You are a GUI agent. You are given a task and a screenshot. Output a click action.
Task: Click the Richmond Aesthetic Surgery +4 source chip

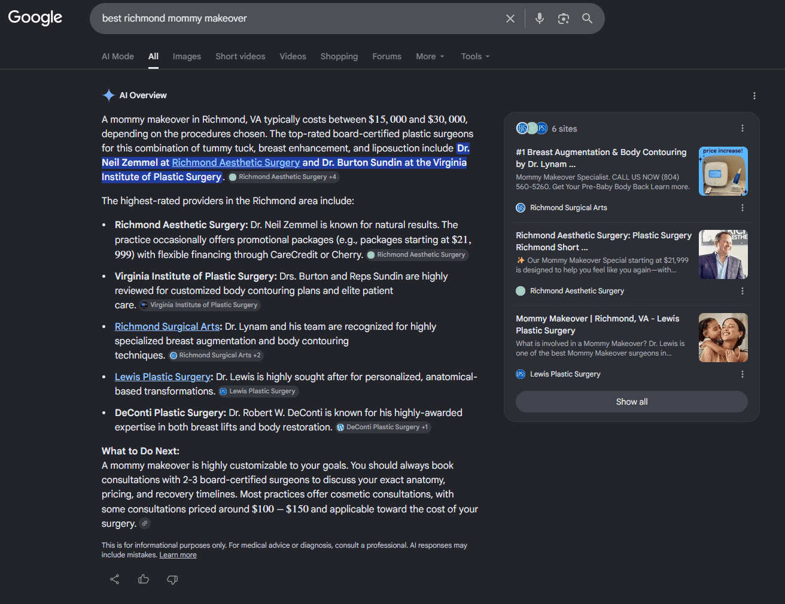[283, 177]
